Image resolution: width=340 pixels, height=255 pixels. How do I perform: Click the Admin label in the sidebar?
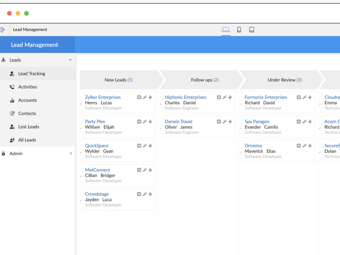point(16,154)
